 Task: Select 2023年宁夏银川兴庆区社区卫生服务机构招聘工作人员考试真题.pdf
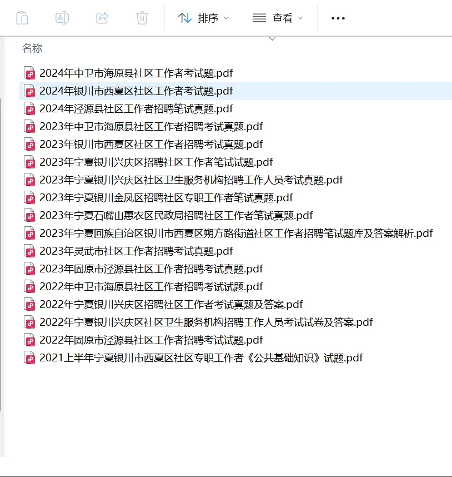tap(191, 180)
